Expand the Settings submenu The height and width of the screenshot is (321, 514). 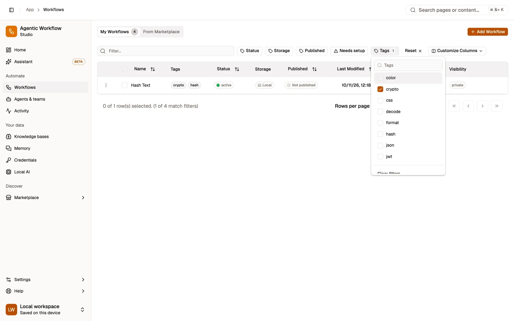click(83, 280)
